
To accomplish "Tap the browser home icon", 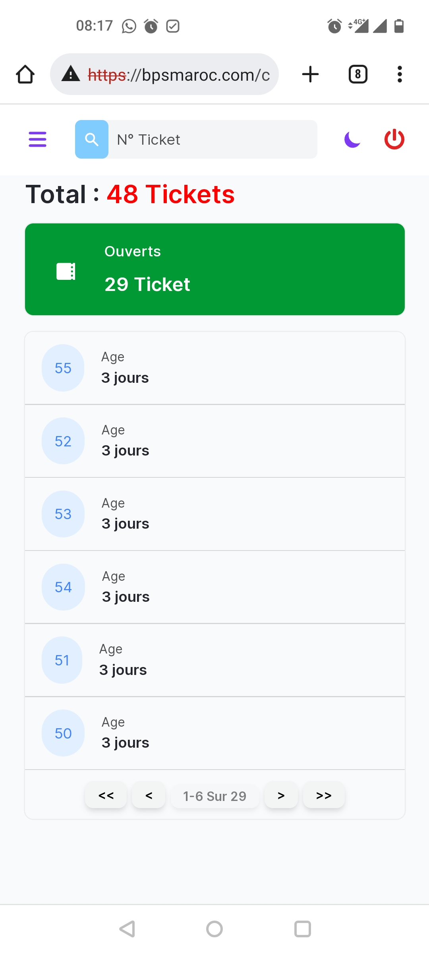I will click(25, 74).
